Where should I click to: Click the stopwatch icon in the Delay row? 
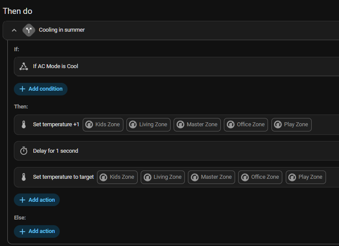[x=24, y=151]
